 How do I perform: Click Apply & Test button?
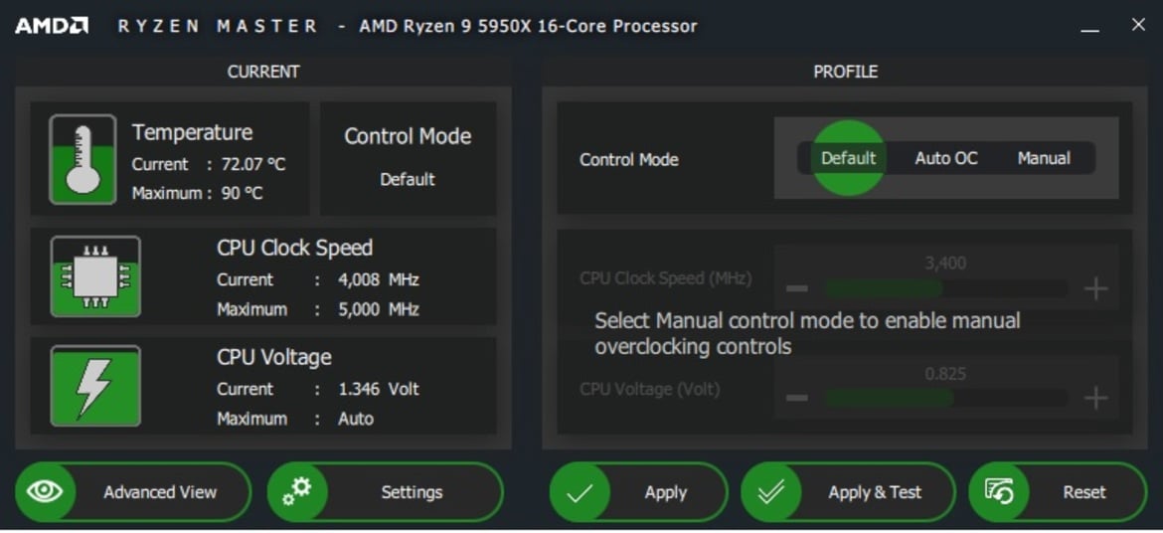click(848, 492)
